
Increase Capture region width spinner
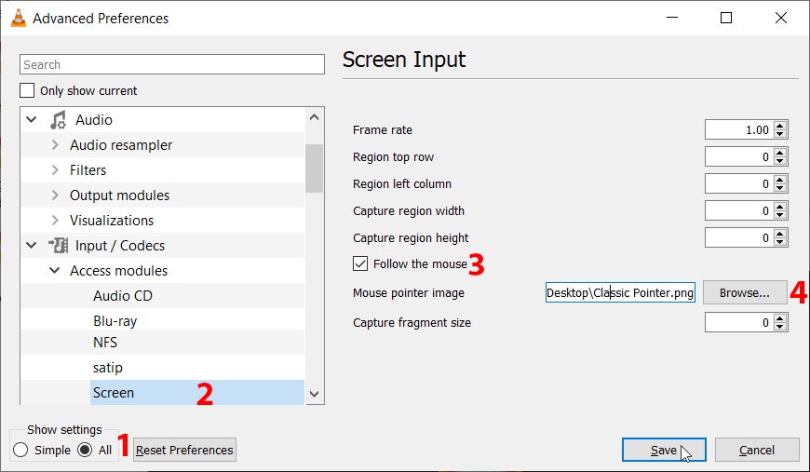(780, 207)
